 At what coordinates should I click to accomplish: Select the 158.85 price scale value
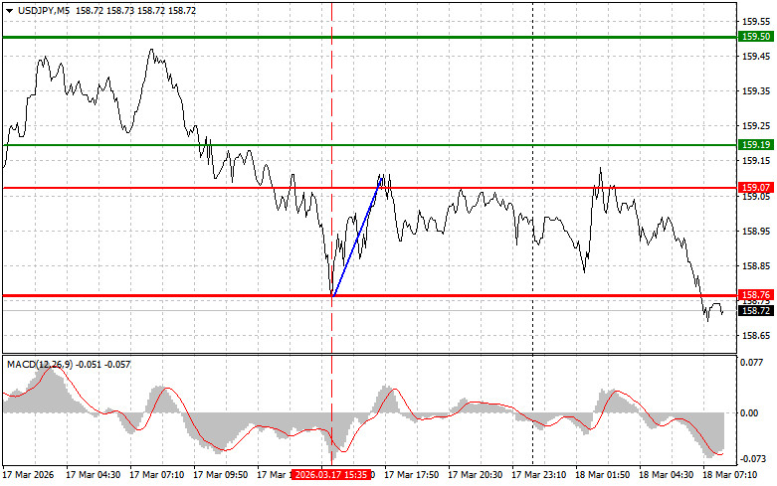[756, 266]
